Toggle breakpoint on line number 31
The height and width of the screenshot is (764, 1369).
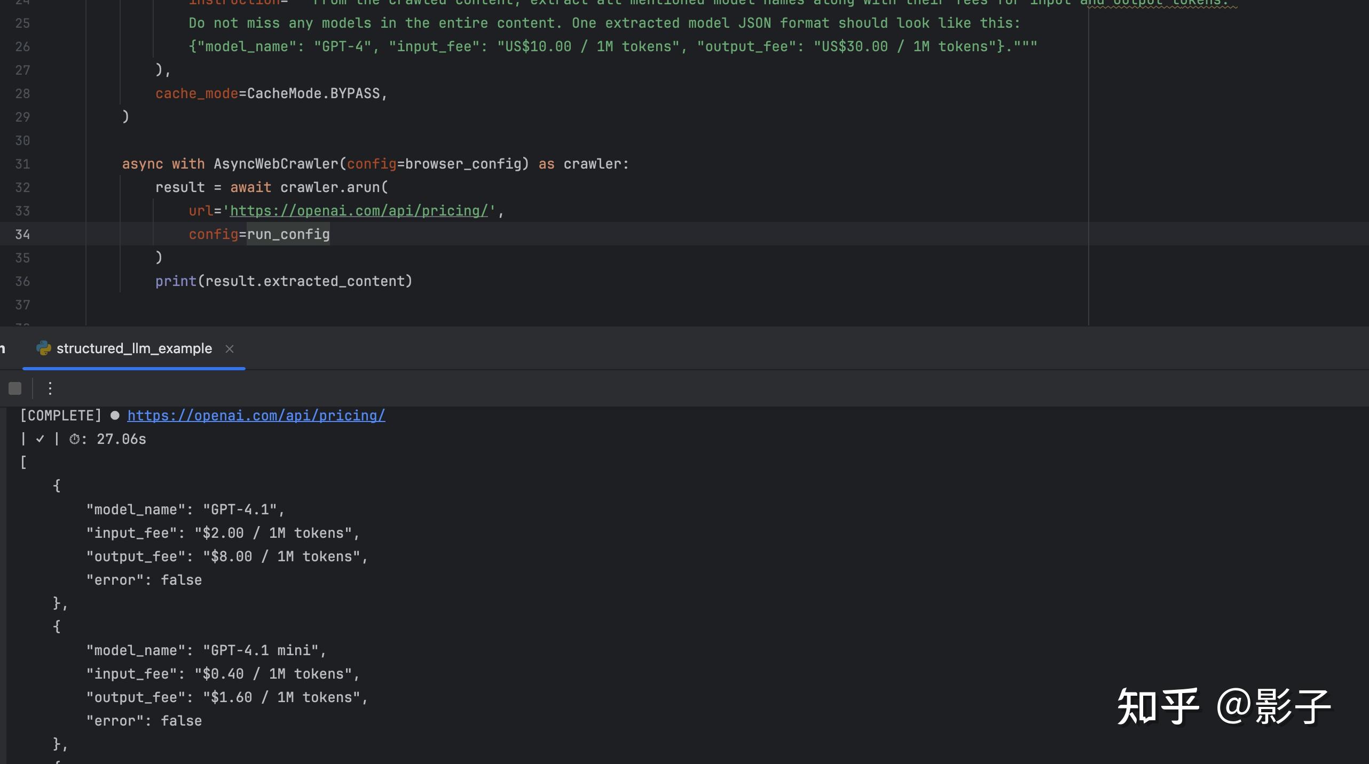coord(22,164)
